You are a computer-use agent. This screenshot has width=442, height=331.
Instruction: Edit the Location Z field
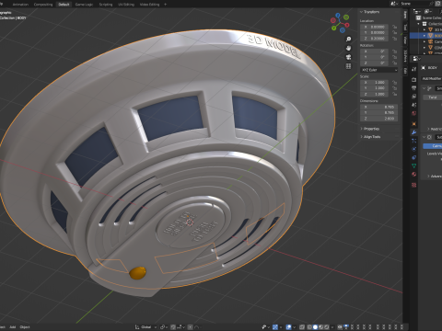(x=375, y=39)
